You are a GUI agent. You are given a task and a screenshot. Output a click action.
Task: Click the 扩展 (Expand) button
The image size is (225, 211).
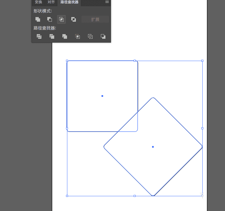[95, 19]
